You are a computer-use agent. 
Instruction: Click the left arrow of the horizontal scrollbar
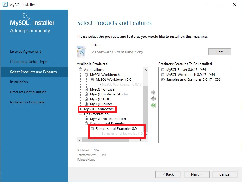point(79,140)
